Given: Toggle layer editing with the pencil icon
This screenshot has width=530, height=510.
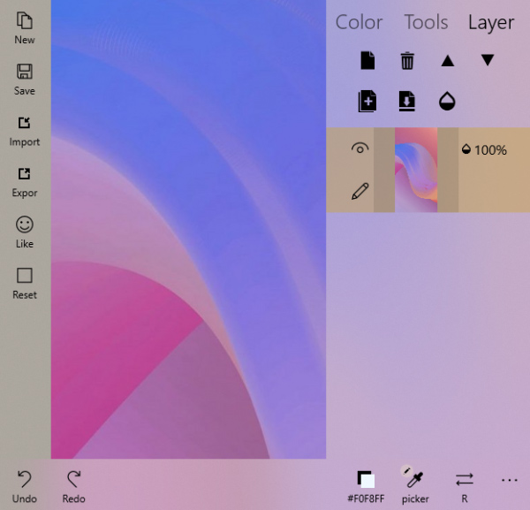Looking at the screenshot, I should coord(360,191).
